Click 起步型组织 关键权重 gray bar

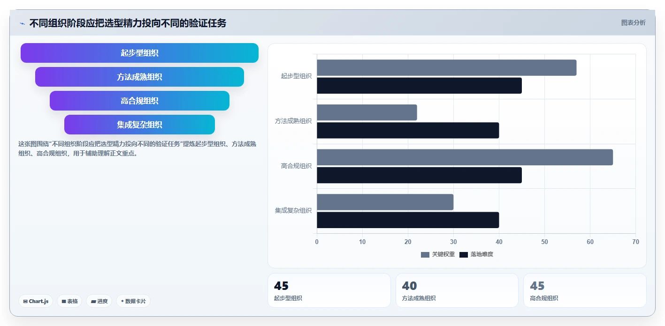click(x=446, y=68)
